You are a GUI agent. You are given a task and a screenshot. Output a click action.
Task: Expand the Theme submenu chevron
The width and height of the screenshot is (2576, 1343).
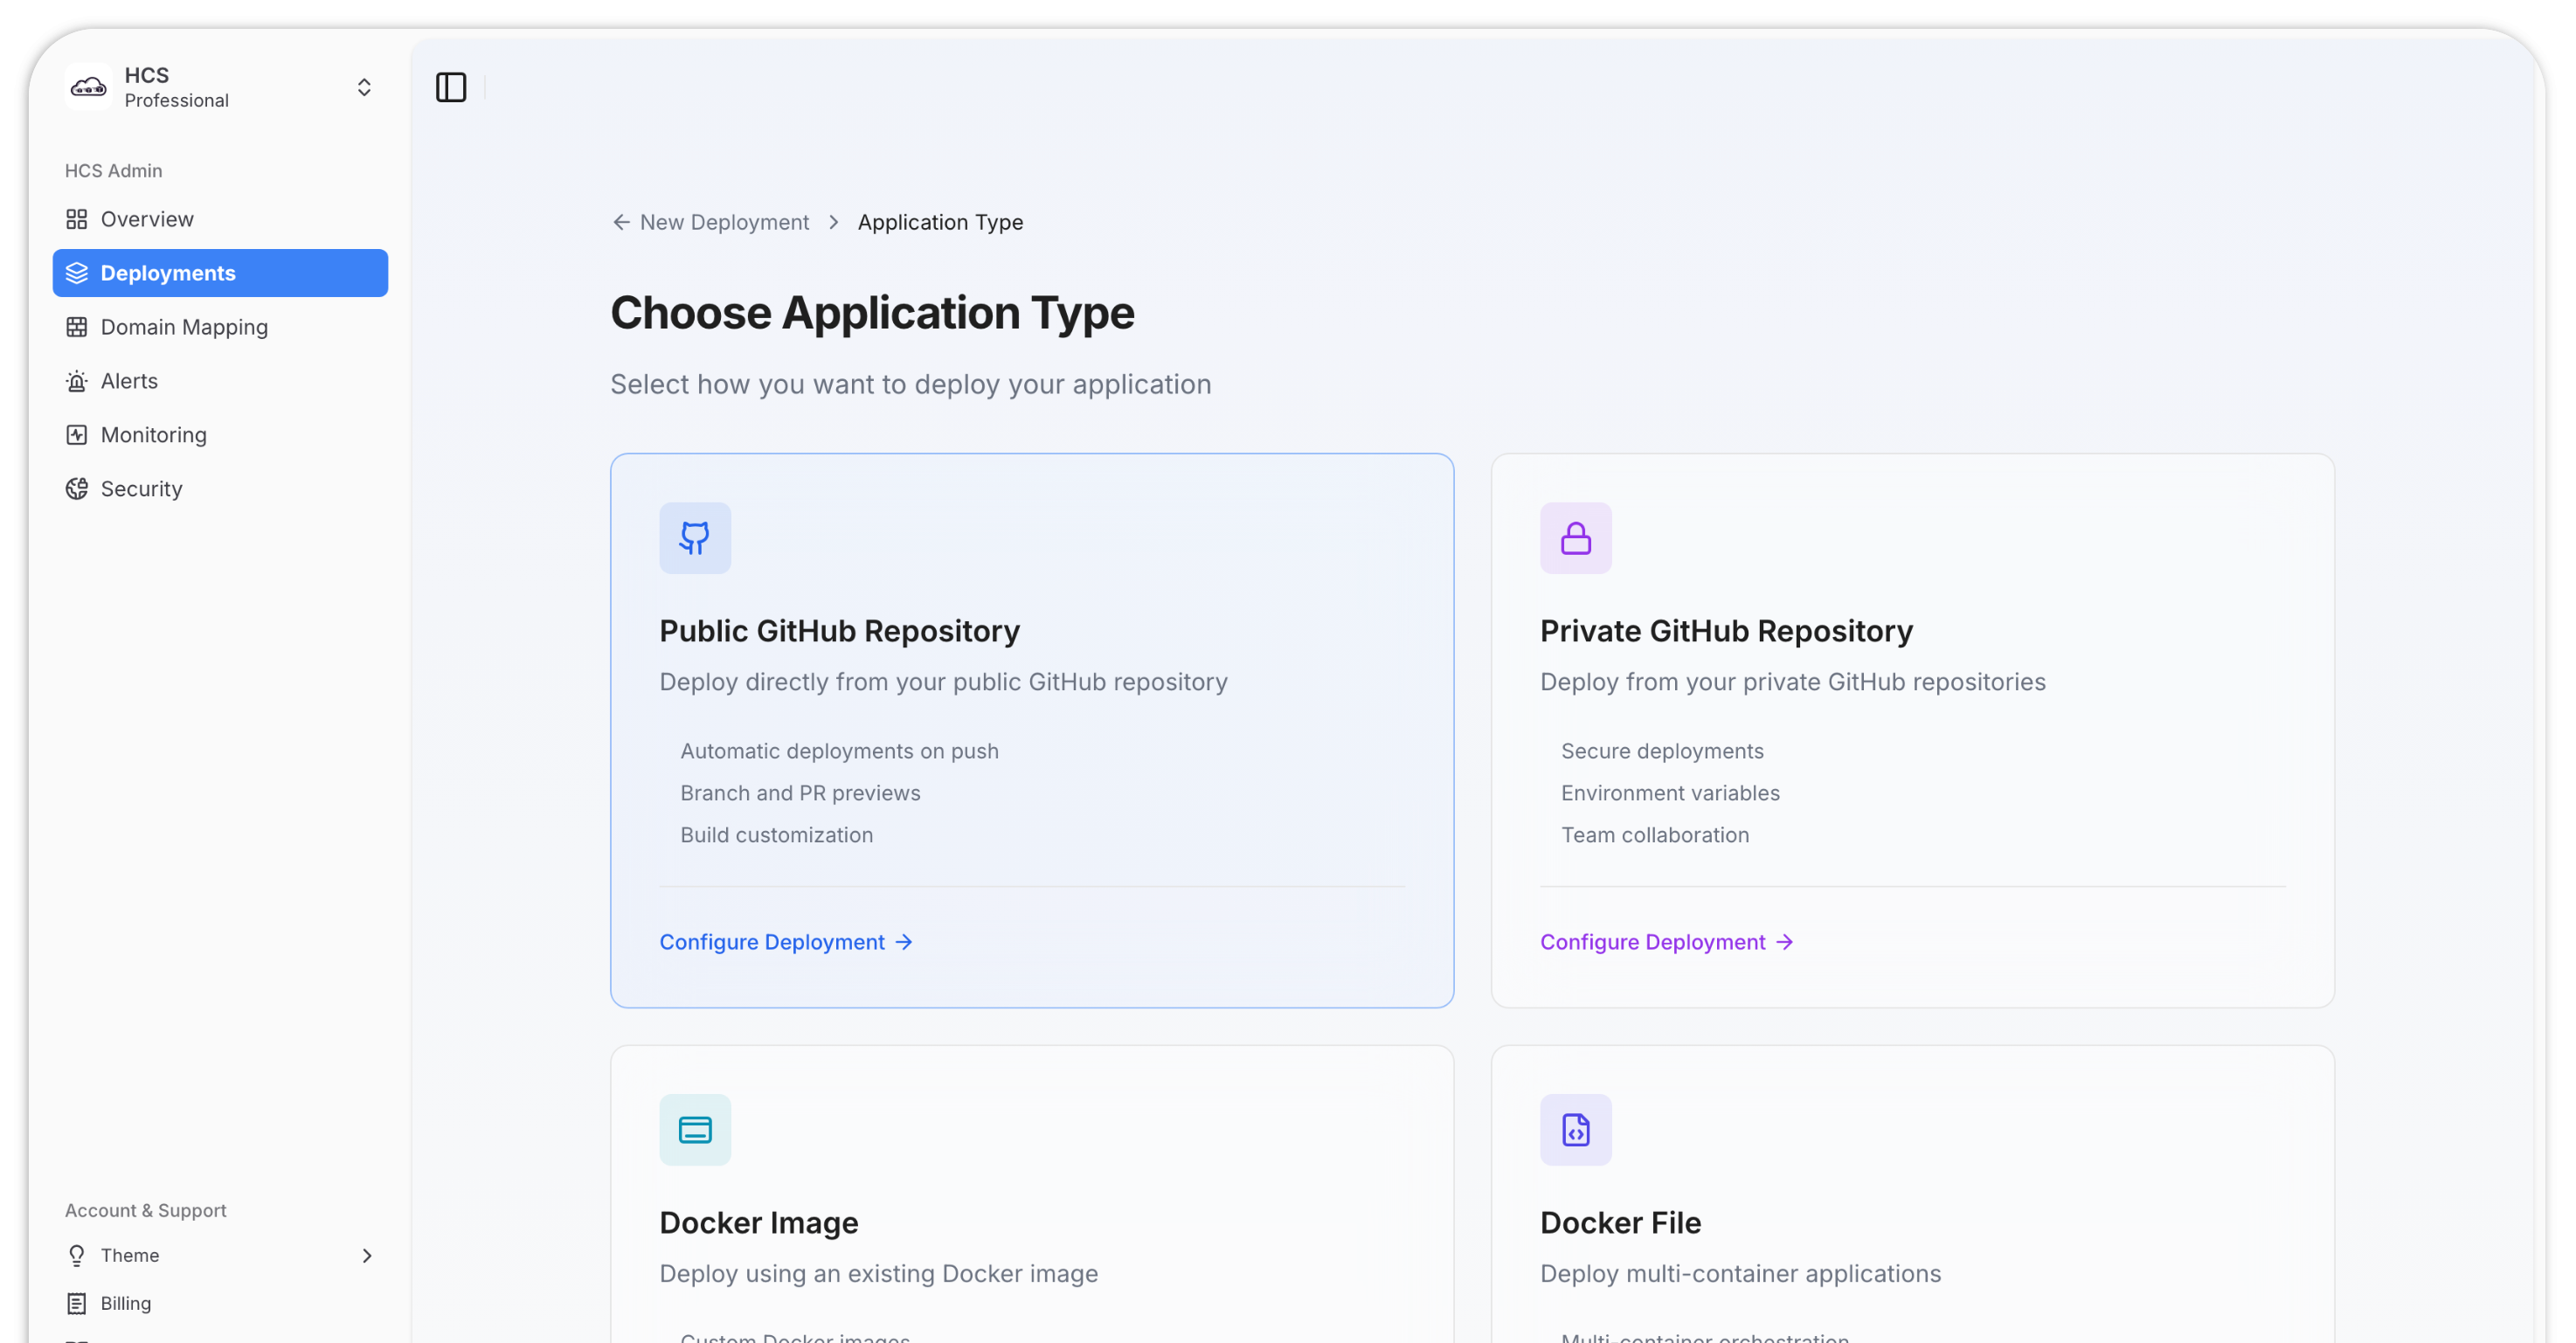point(367,1255)
